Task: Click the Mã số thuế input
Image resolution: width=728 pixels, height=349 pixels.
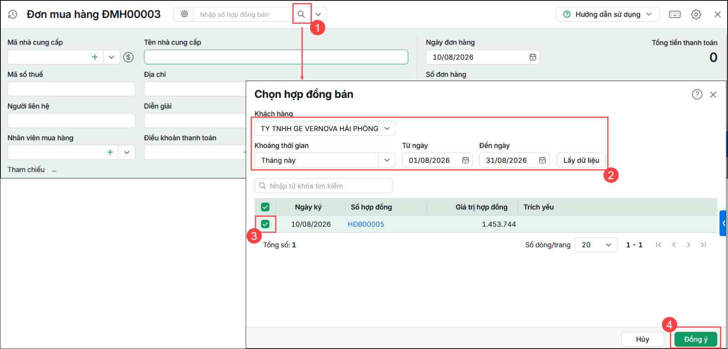Action: pos(71,89)
